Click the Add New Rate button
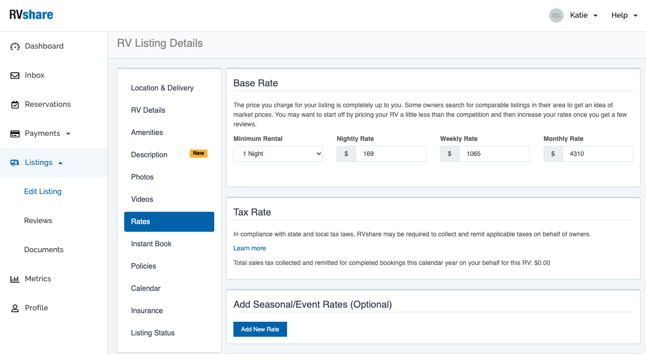The height and width of the screenshot is (354, 646). click(x=260, y=329)
